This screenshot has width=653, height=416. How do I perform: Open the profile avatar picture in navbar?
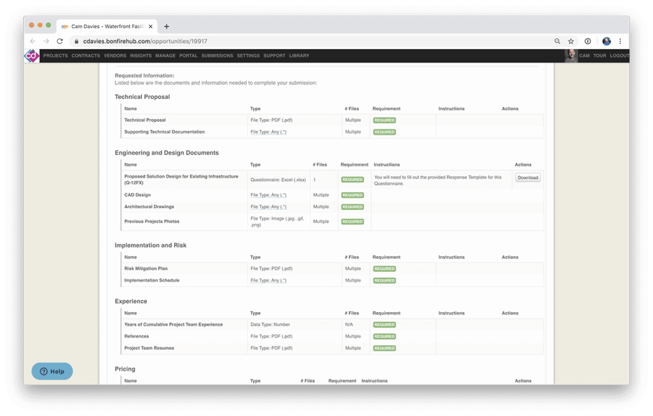coord(572,55)
